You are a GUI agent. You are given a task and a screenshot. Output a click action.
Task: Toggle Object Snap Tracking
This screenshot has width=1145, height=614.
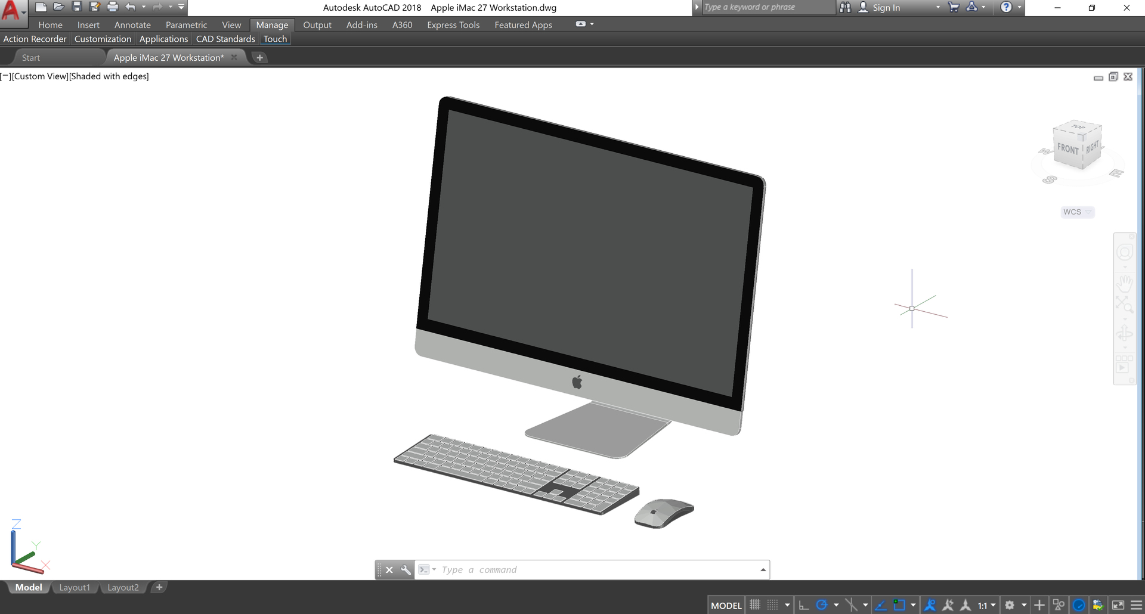(880, 605)
